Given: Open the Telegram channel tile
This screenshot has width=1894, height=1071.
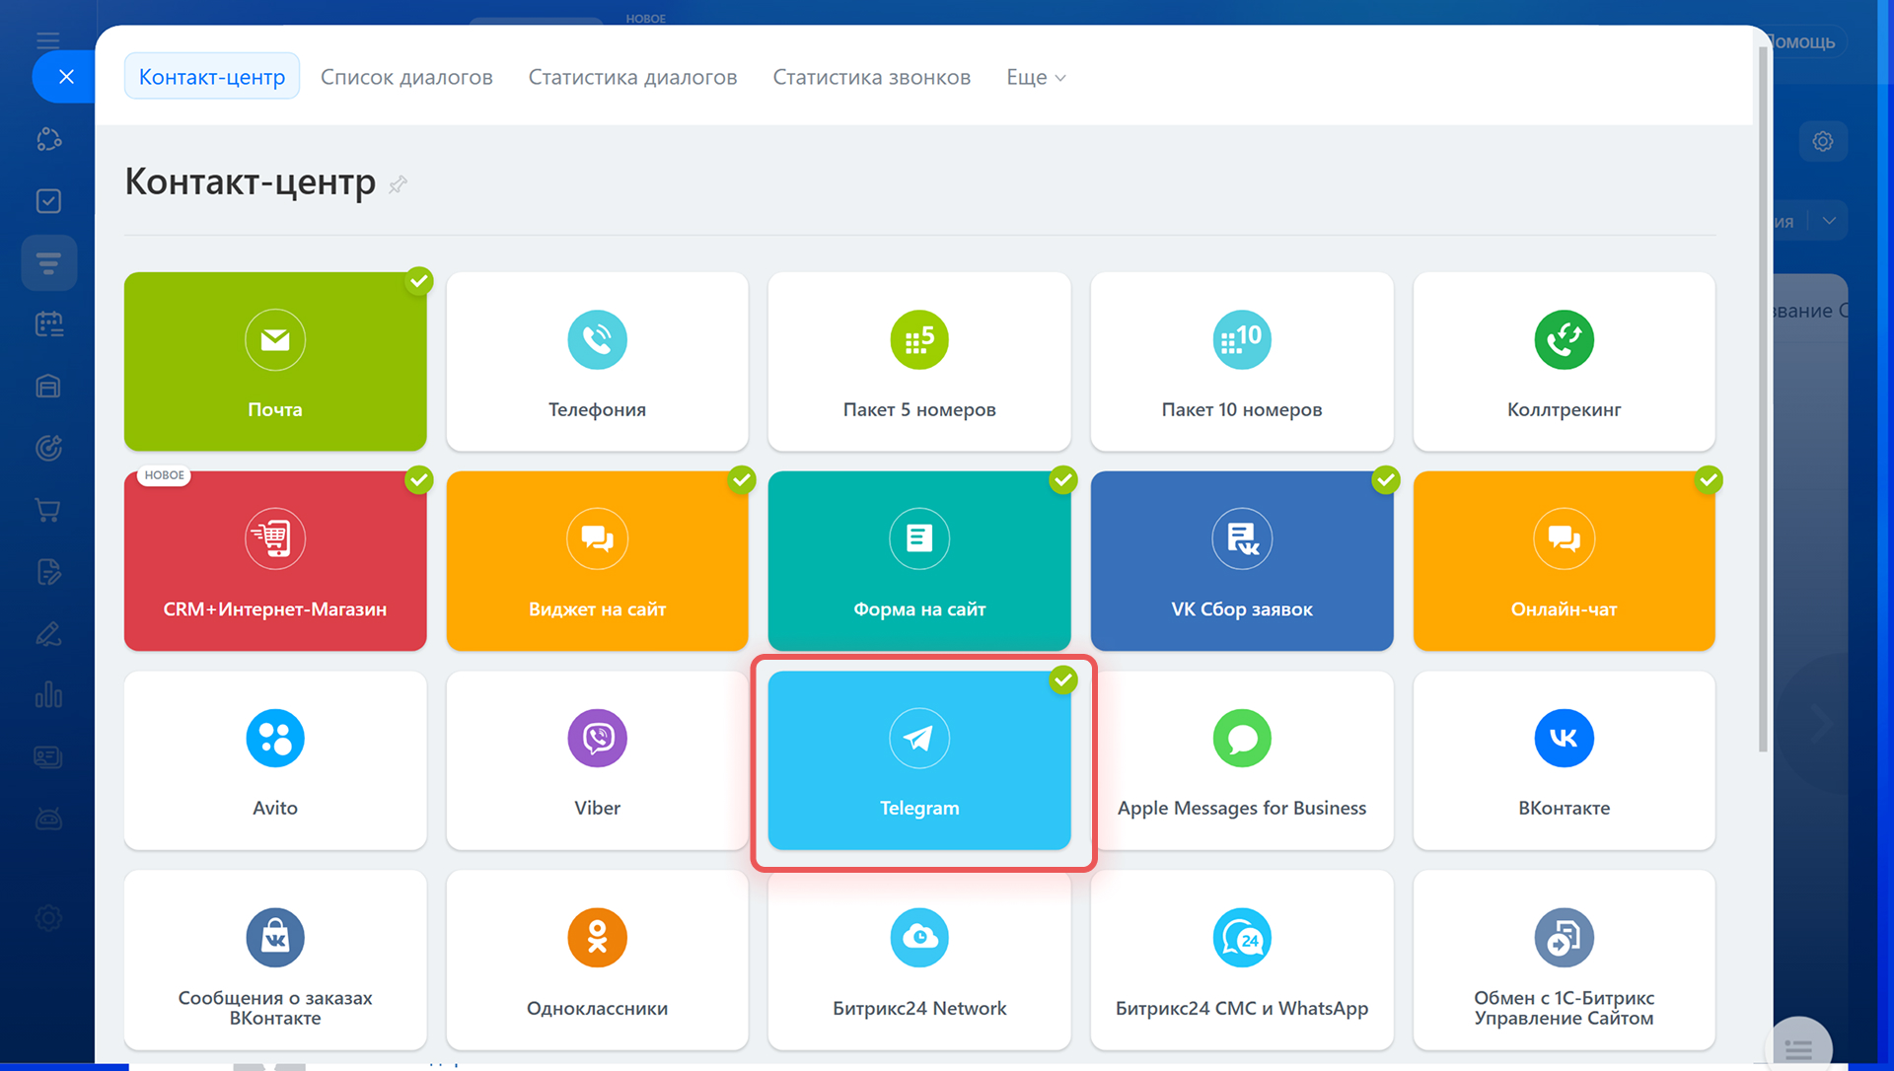Looking at the screenshot, I should pos(918,760).
